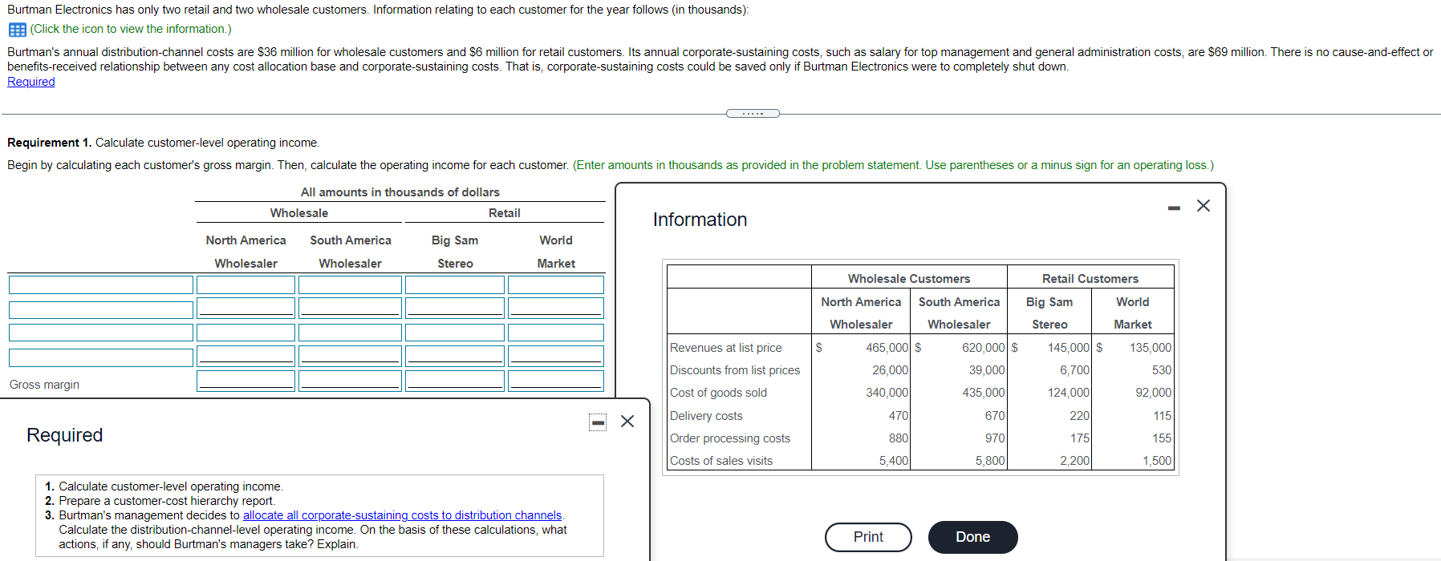The image size is (1441, 561).
Task: Open the click-the-icon information link text
Action: pyautogui.click(x=131, y=29)
